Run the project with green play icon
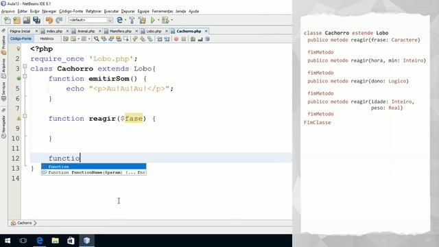This screenshot has height=247, width=439. tap(152, 20)
